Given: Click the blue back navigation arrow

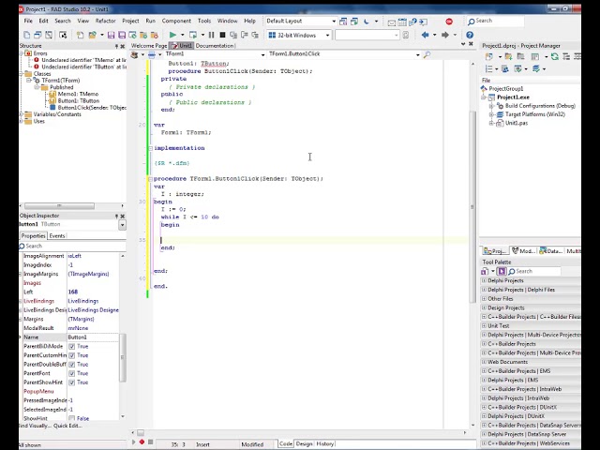Looking at the screenshot, I should 425,35.
